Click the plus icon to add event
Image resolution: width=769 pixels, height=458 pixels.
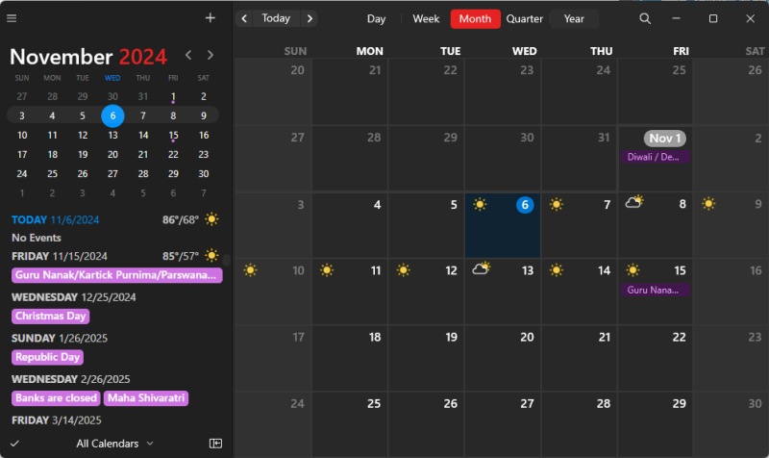211,18
